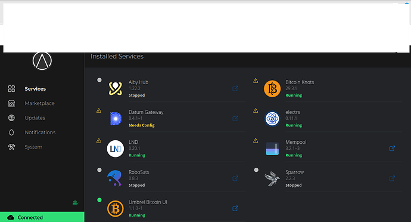Viewport: 411px width, 222px height.
Task: Open the Datum Gateway service entry
Action: (171, 119)
